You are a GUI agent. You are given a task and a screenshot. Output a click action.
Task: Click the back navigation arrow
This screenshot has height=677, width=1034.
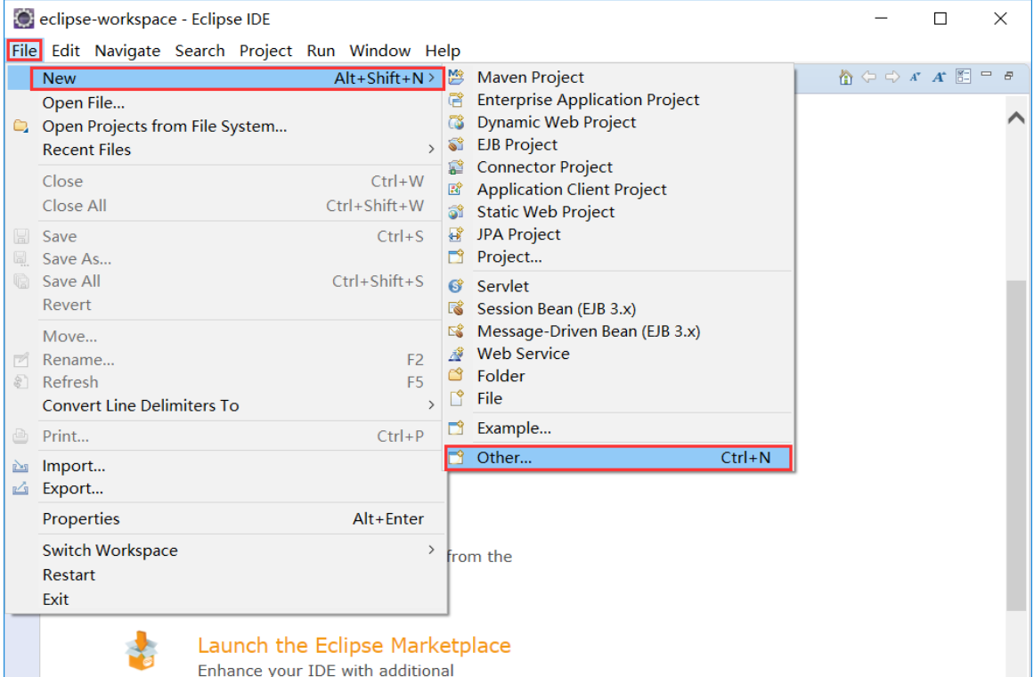869,77
